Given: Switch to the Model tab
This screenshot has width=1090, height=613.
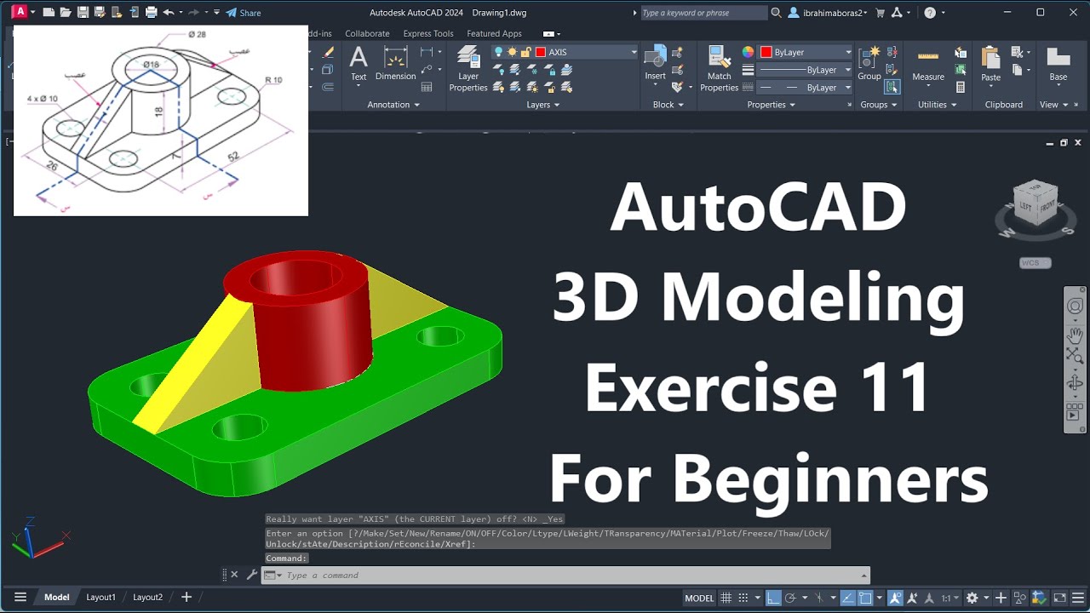Looking at the screenshot, I should tap(57, 597).
